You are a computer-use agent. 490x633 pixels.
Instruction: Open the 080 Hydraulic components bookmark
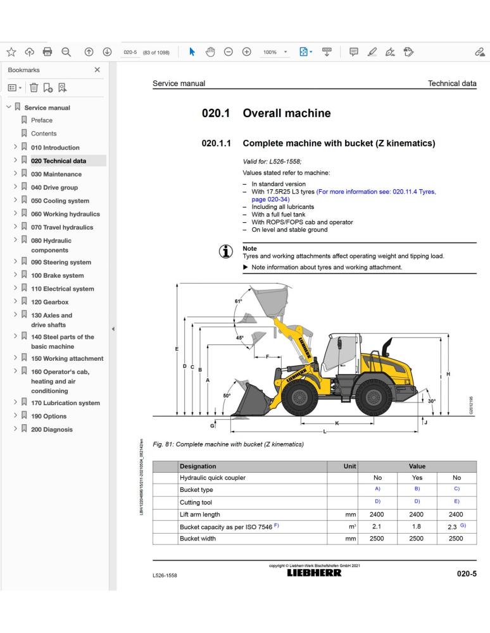click(51, 246)
